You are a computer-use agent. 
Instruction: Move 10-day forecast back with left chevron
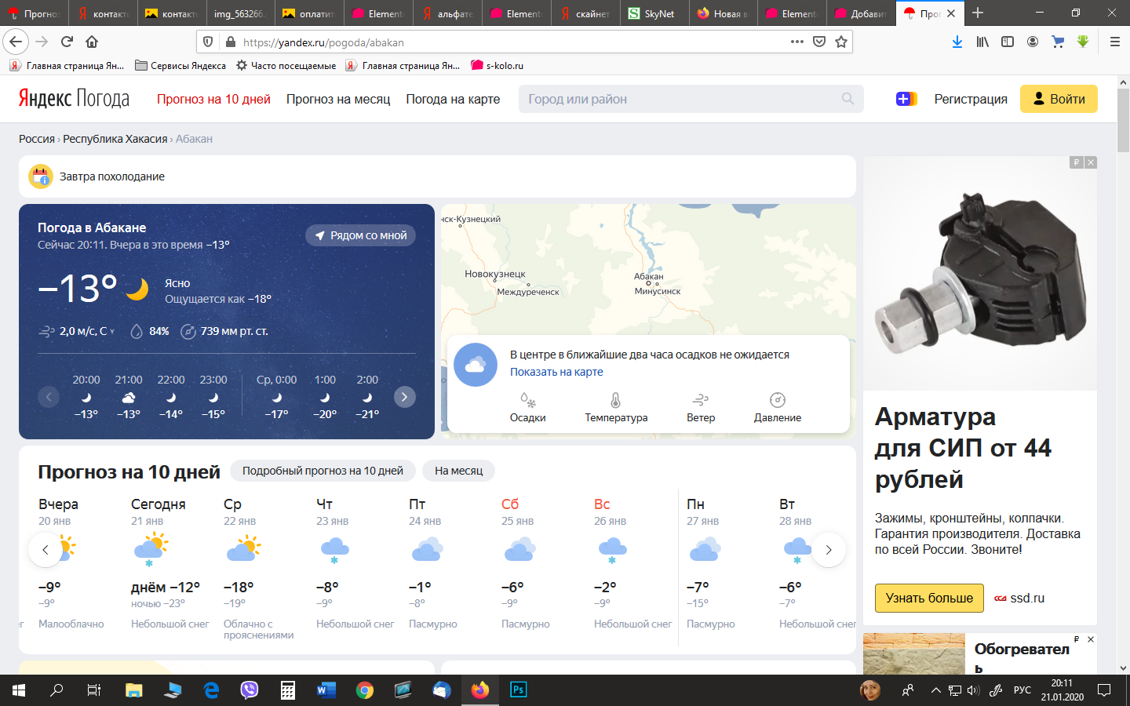(x=45, y=550)
